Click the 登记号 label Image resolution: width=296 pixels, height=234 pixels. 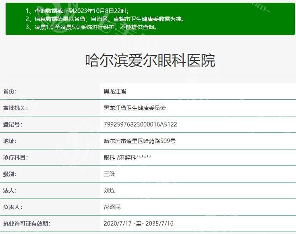12,124
